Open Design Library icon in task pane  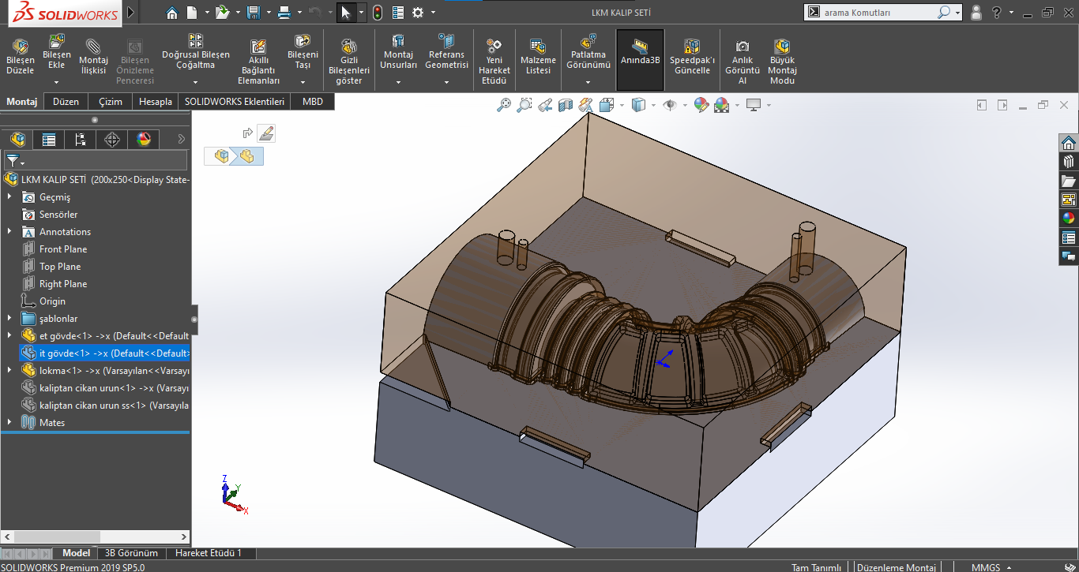tap(1069, 162)
